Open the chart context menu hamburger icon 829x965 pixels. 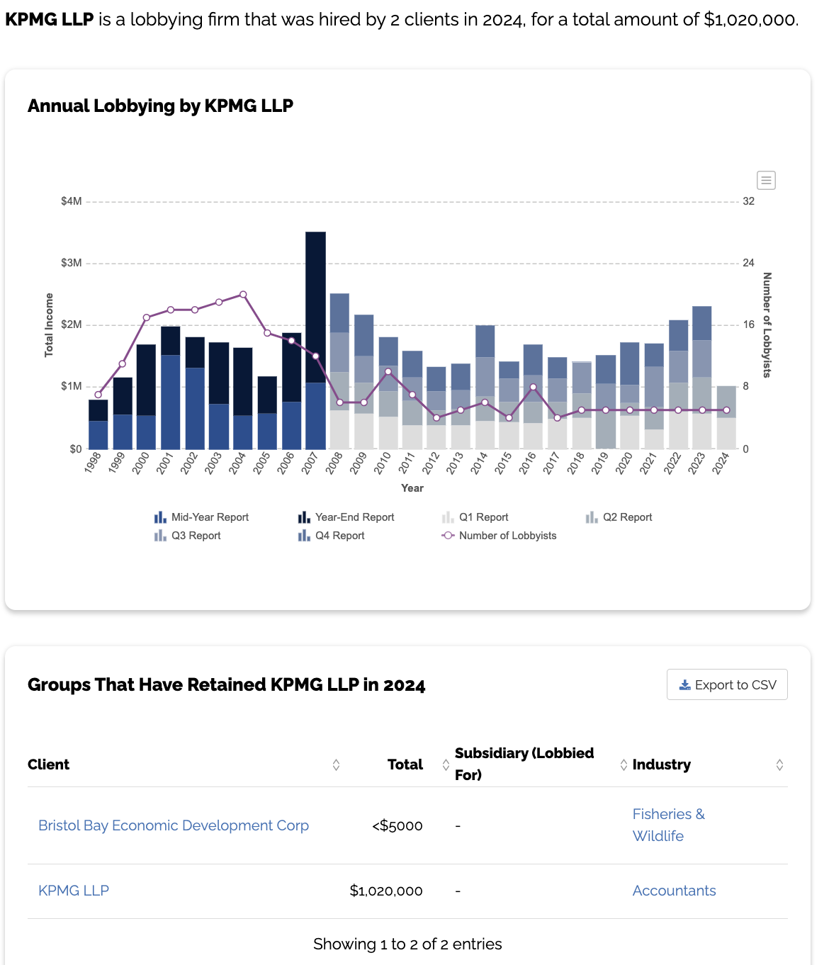coord(766,180)
